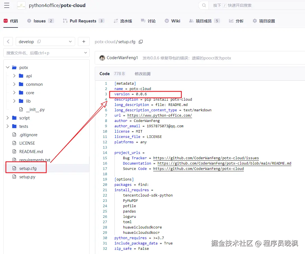Image resolution: width=305 pixels, height=254 pixels.
Task: Copy the develop branch name
Action: 39,41
